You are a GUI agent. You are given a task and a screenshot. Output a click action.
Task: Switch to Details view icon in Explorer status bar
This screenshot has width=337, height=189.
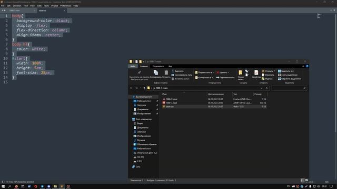pyautogui.click(x=302, y=181)
